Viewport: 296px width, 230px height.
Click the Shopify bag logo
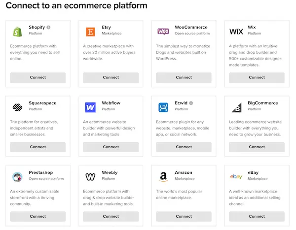pos(17,32)
